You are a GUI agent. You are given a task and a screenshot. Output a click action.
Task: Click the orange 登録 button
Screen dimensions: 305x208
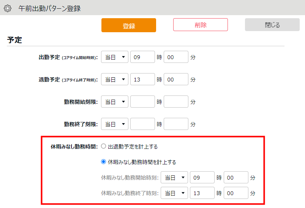[128, 25]
